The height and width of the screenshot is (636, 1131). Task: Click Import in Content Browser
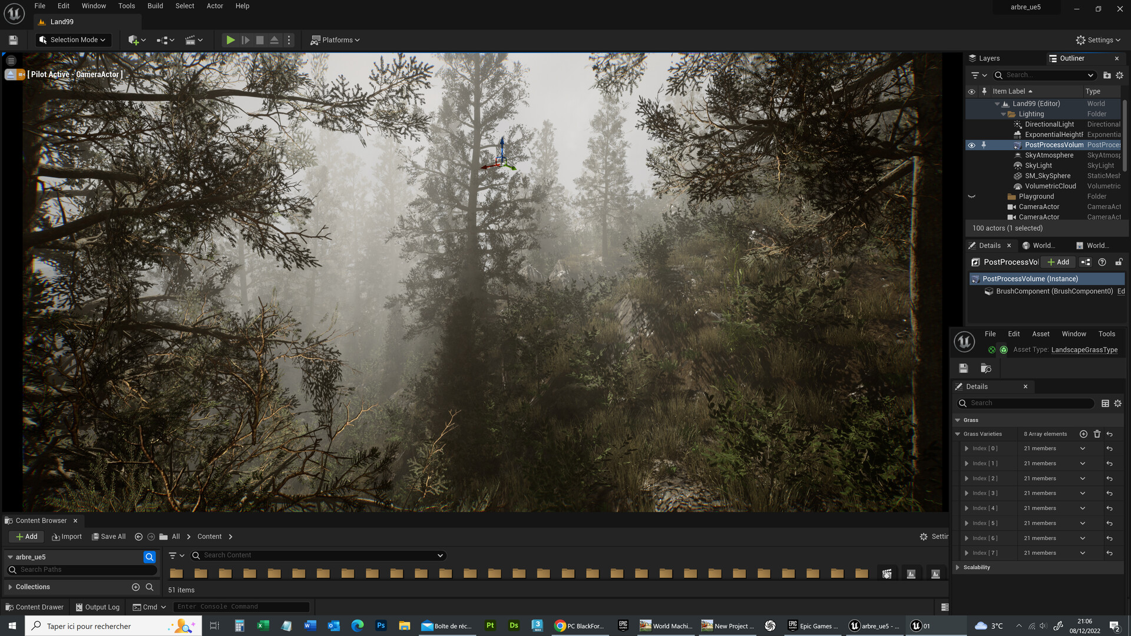click(x=67, y=536)
